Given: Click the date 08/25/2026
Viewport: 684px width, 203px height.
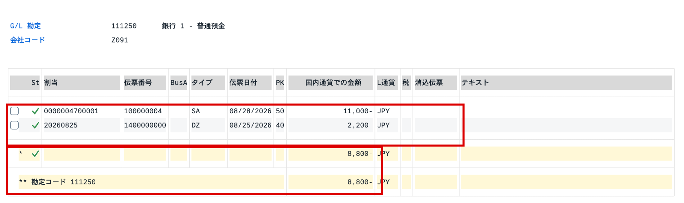Looking at the screenshot, I should (250, 125).
